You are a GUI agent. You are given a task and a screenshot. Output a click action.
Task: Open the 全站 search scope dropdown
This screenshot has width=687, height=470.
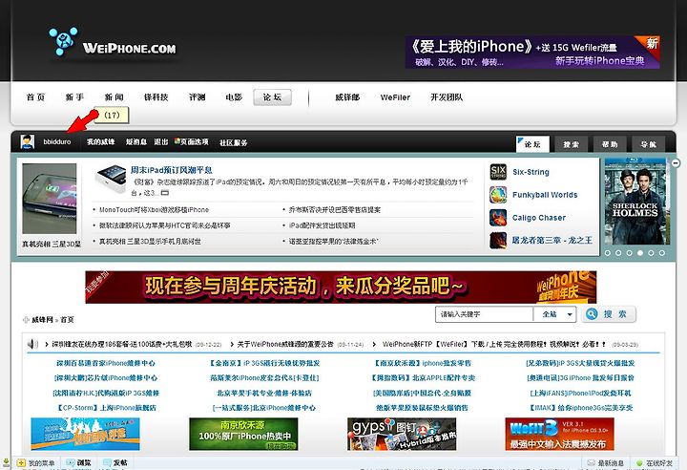point(554,314)
